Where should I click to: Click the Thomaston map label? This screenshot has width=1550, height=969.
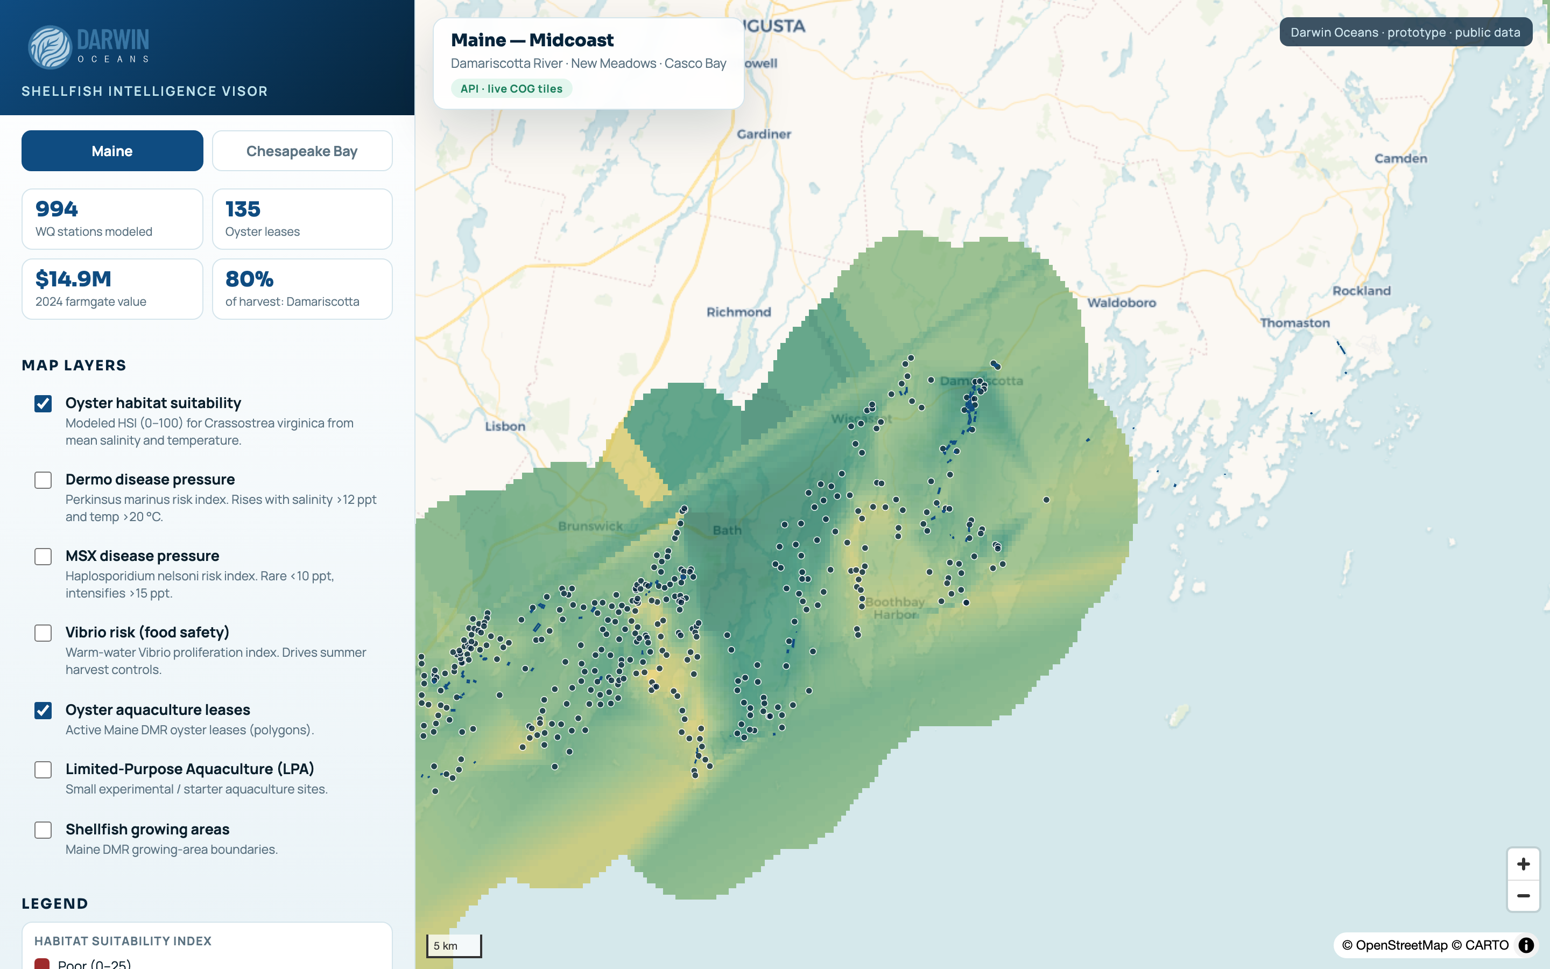(1294, 323)
